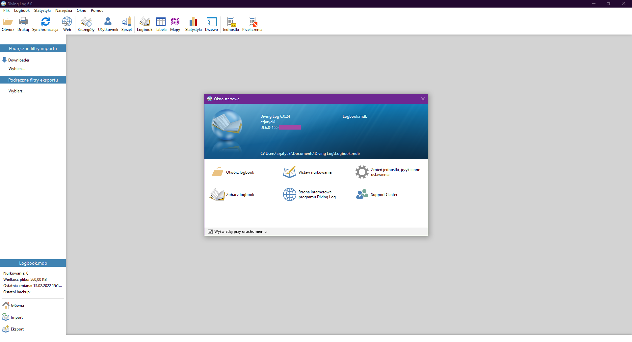Open the Okno menu
This screenshot has height=342, width=632.
click(x=81, y=11)
